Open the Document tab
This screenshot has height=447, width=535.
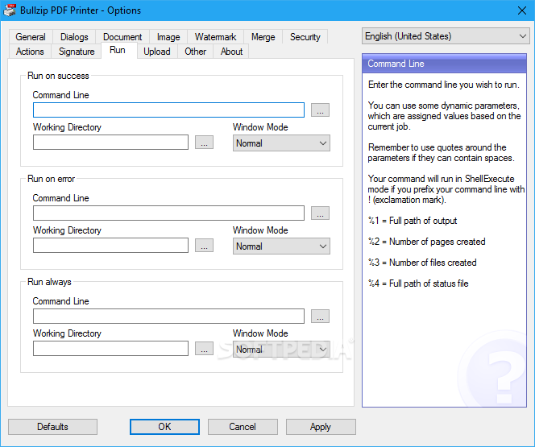click(122, 37)
